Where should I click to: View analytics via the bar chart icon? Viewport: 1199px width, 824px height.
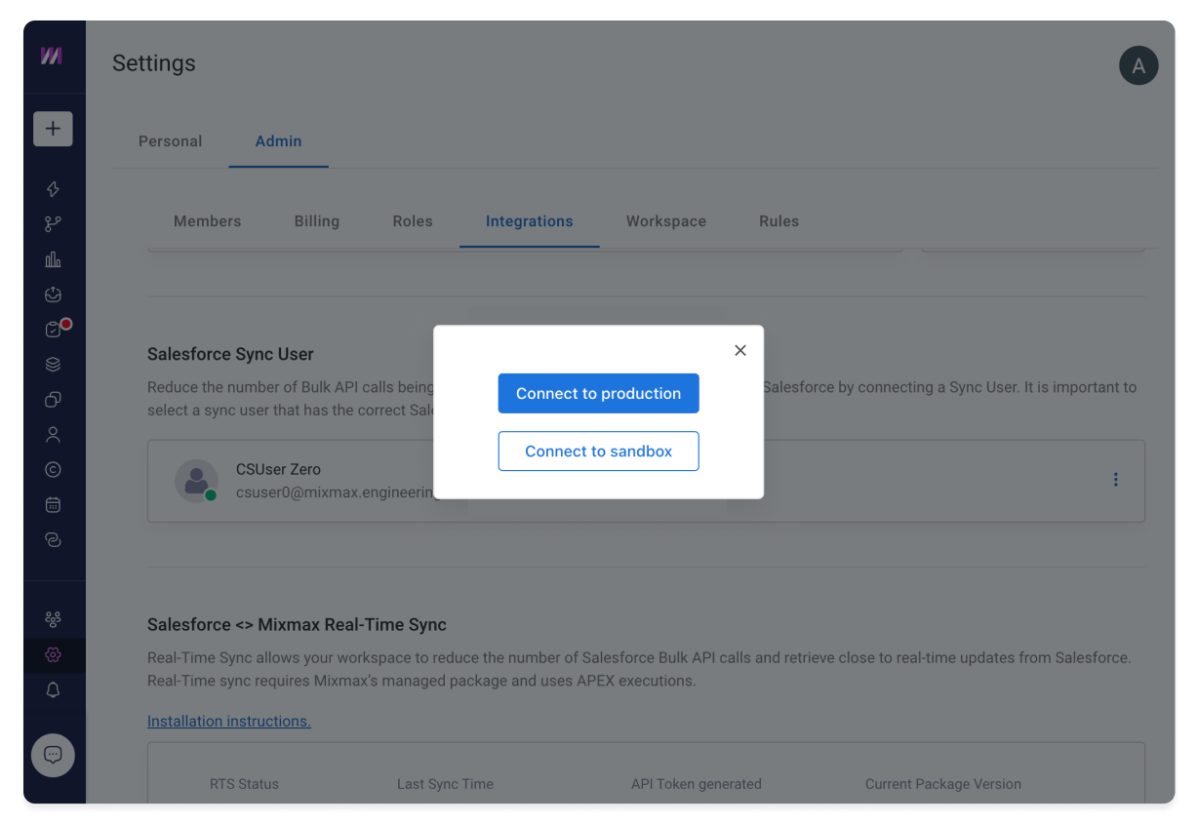click(53, 258)
